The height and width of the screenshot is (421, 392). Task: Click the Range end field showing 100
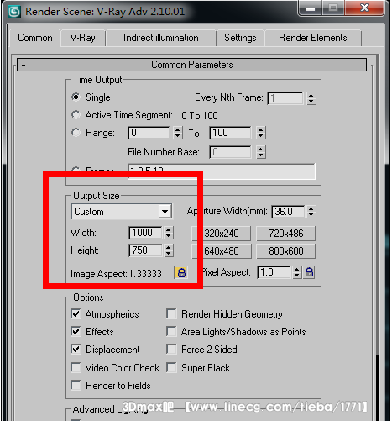230,133
